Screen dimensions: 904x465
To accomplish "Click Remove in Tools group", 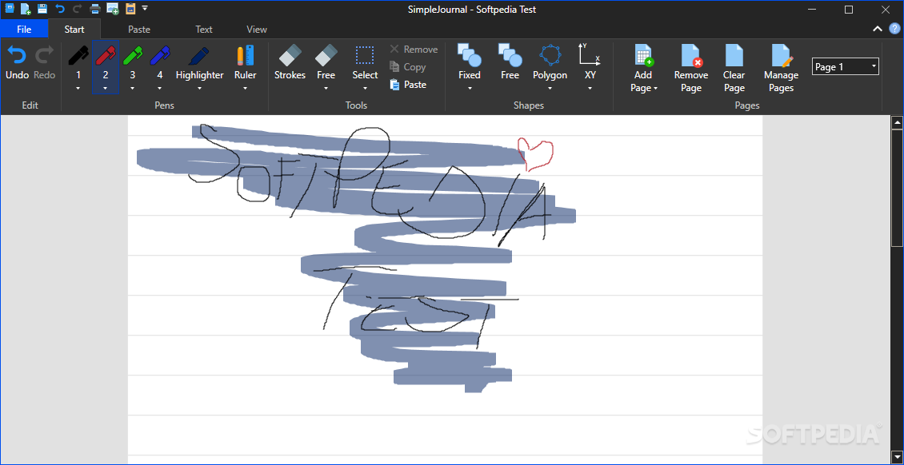I will (x=414, y=50).
